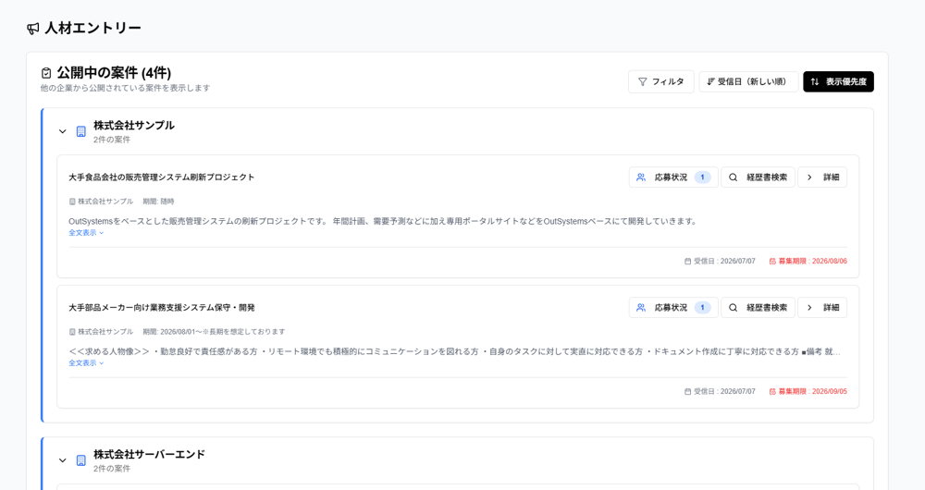
Task: Click the 募集期限 : 2026/08/06 deadline text
Action: (808, 262)
